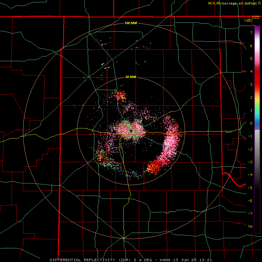Image resolution: width=262 pixels, height=262 pixels.
Task: Click the -6 dB value on the color scale
Action: point(250,201)
